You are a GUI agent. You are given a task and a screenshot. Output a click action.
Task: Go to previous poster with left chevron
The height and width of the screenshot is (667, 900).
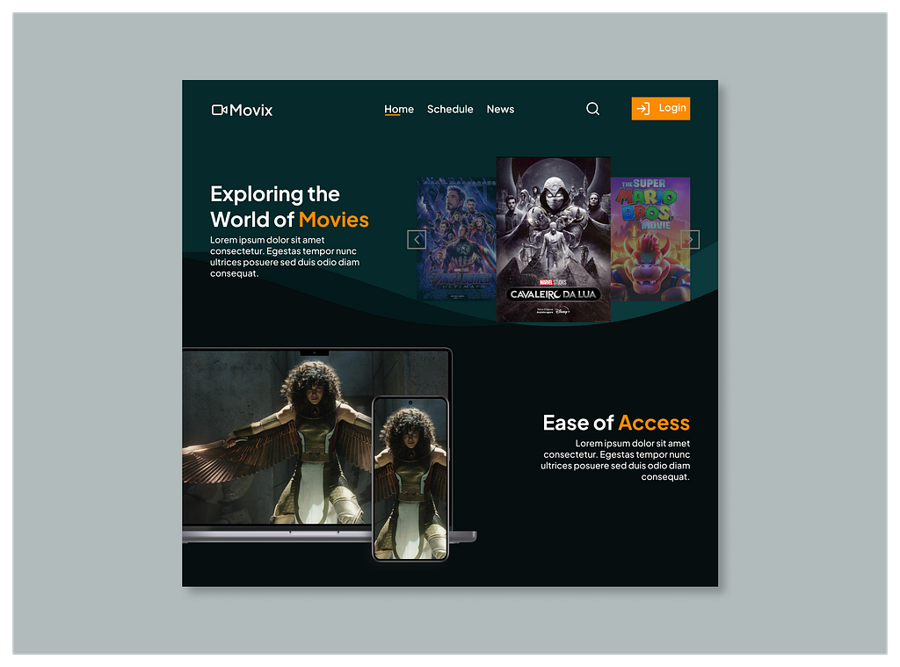tap(417, 239)
